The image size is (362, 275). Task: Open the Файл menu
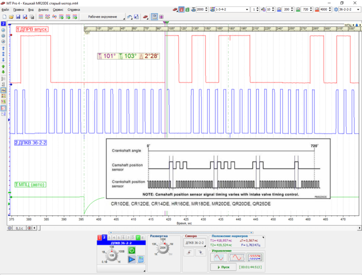6,10
